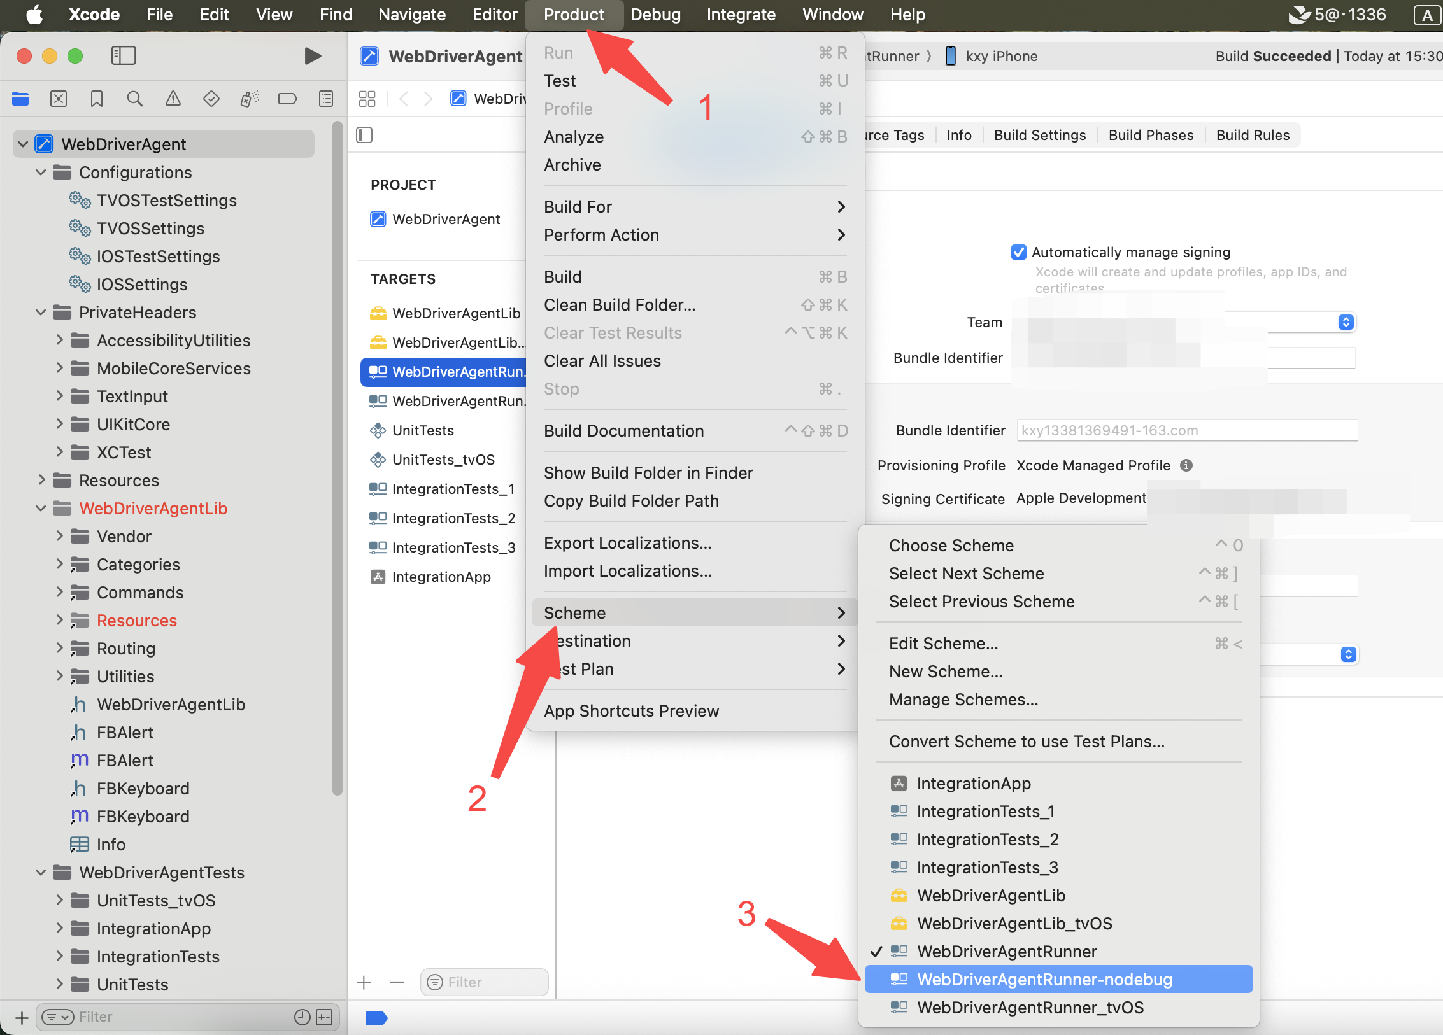Open the Team dropdown selector
The height and width of the screenshot is (1035, 1443).
coord(1345,322)
